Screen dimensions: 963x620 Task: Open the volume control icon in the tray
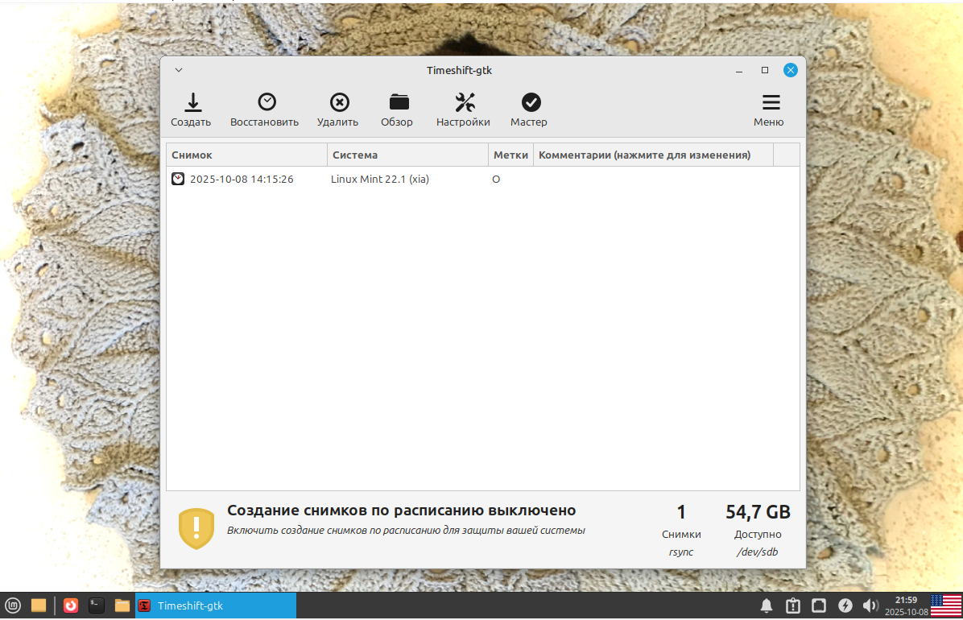point(871,606)
